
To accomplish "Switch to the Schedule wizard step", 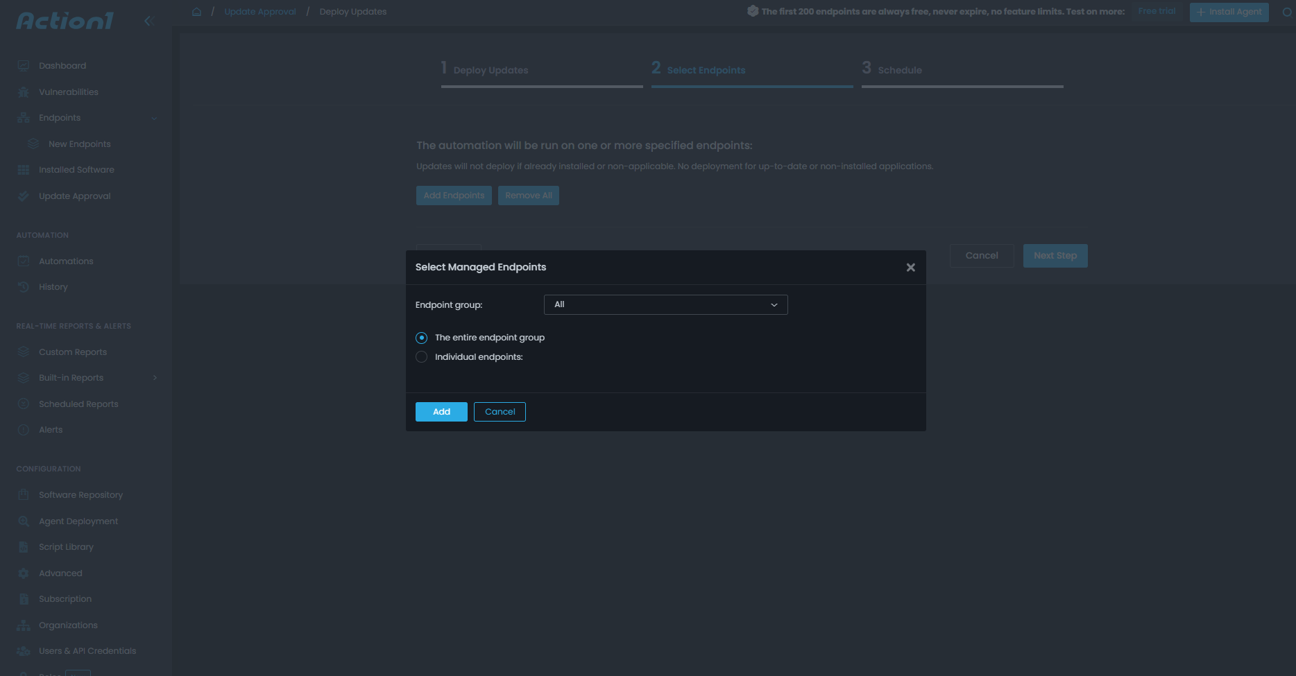I will 899,70.
